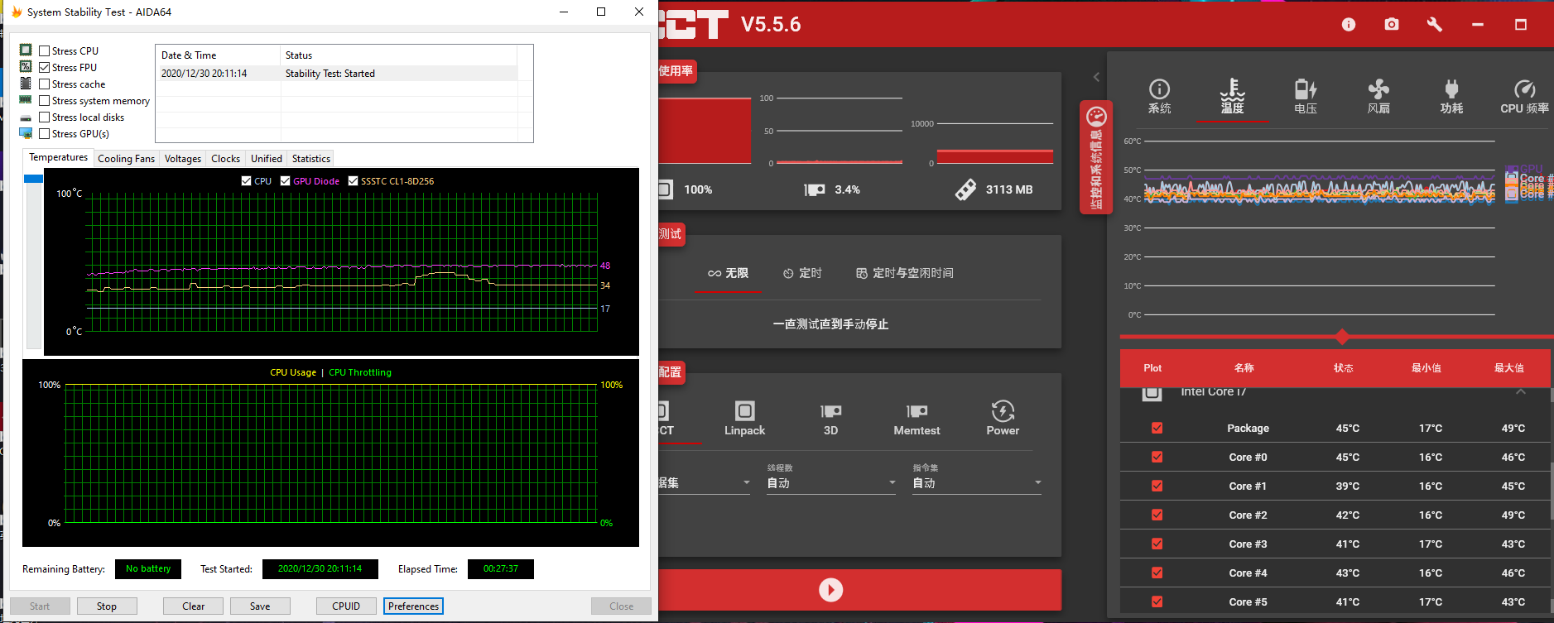
Task: Uncheck the Stress FPU checkbox
Action: (x=45, y=67)
